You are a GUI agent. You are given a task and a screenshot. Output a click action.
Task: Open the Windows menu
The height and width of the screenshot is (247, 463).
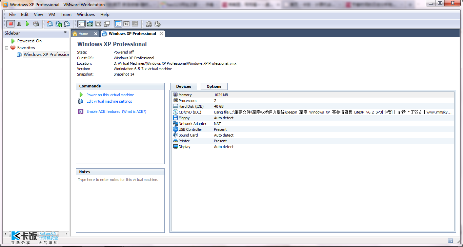coord(86,14)
